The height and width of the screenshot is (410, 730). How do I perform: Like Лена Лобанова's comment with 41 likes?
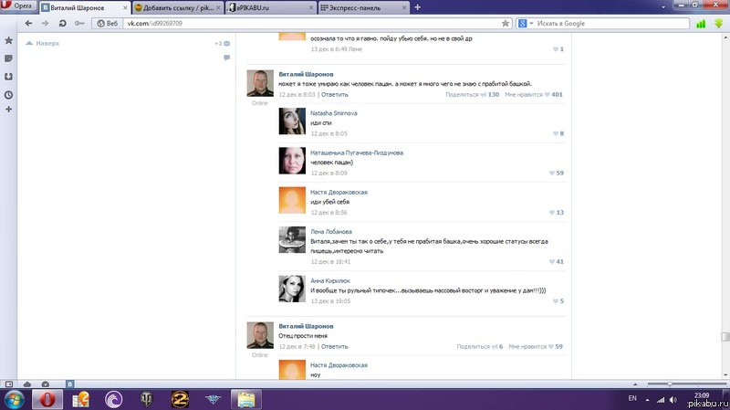[551, 261]
